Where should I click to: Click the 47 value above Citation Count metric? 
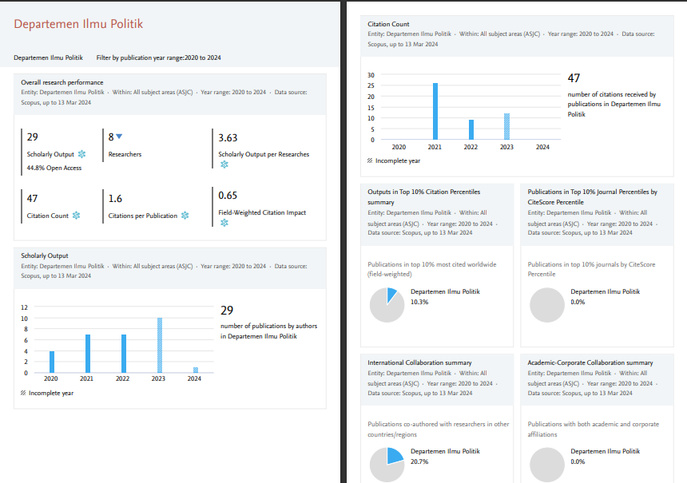33,198
